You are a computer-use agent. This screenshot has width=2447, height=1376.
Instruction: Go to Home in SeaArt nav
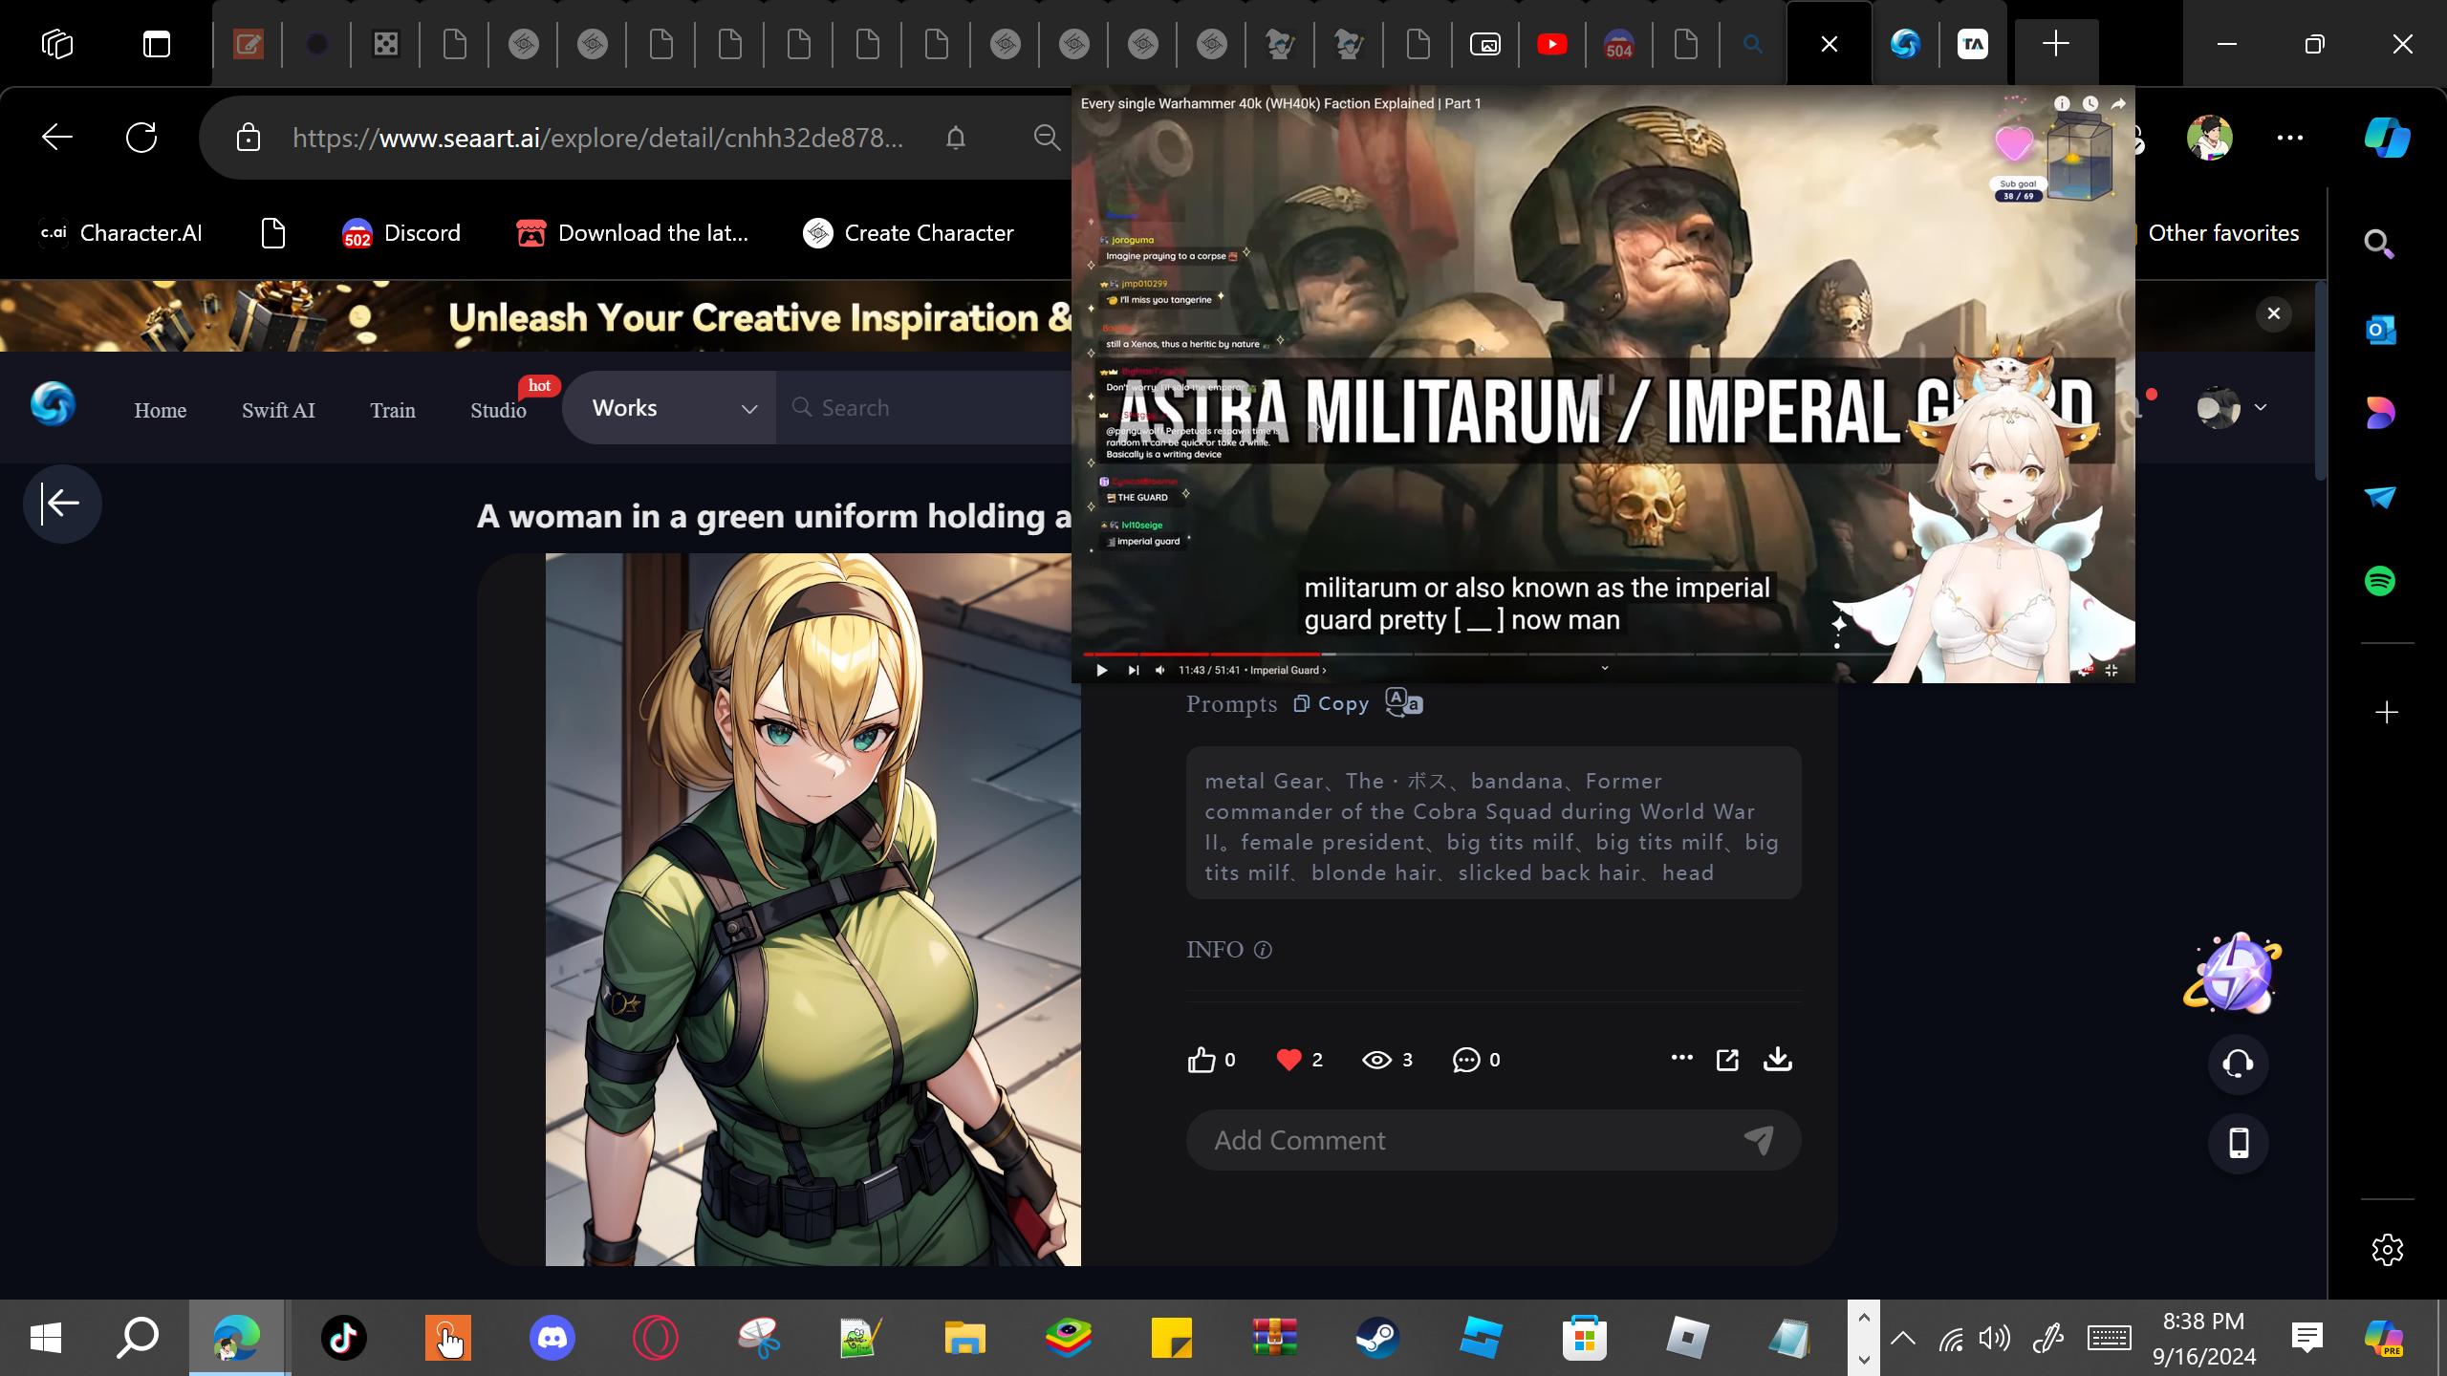click(x=161, y=410)
